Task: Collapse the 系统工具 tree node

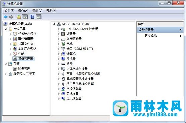Action: point(6,29)
